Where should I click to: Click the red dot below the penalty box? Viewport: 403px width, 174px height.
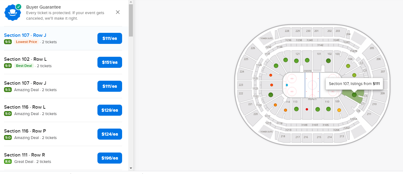(x=307, y=109)
